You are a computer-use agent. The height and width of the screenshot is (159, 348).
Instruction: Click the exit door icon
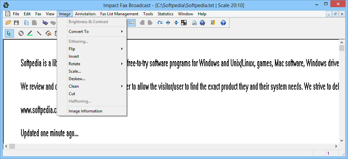pyautogui.click(x=213, y=23)
